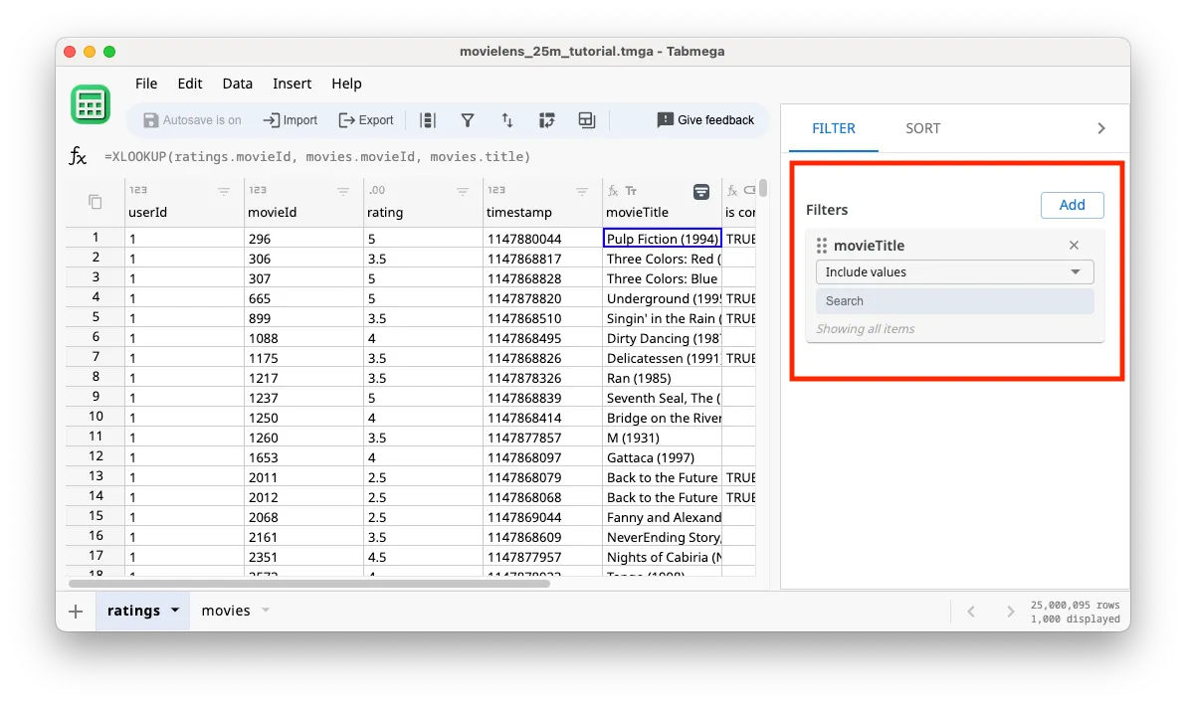Collapse the side panel with the chevron
This screenshot has height=705, width=1186.
[x=1100, y=127]
